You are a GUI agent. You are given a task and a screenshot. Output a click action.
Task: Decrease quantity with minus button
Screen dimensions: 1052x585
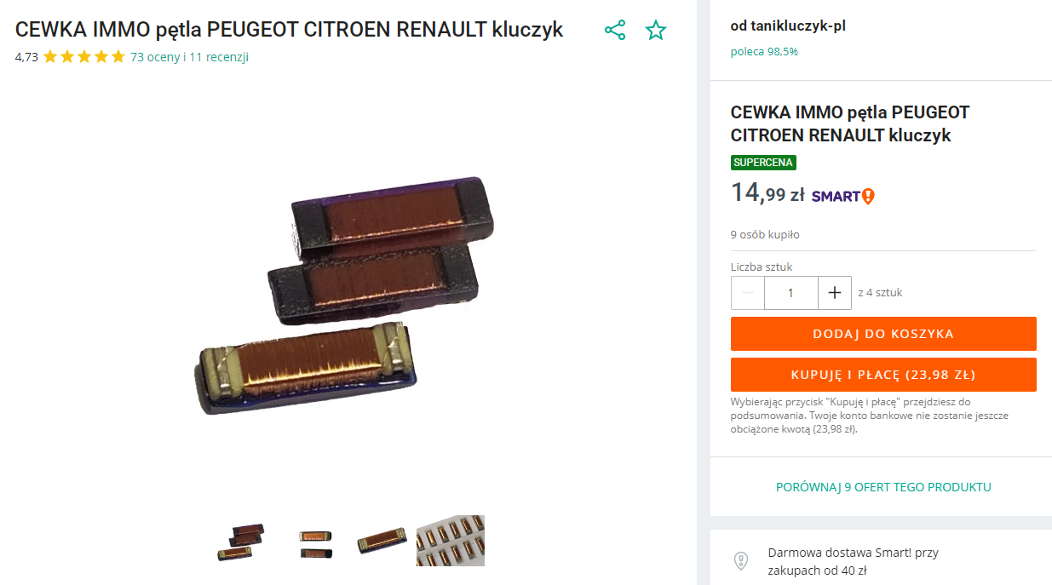[x=748, y=293]
